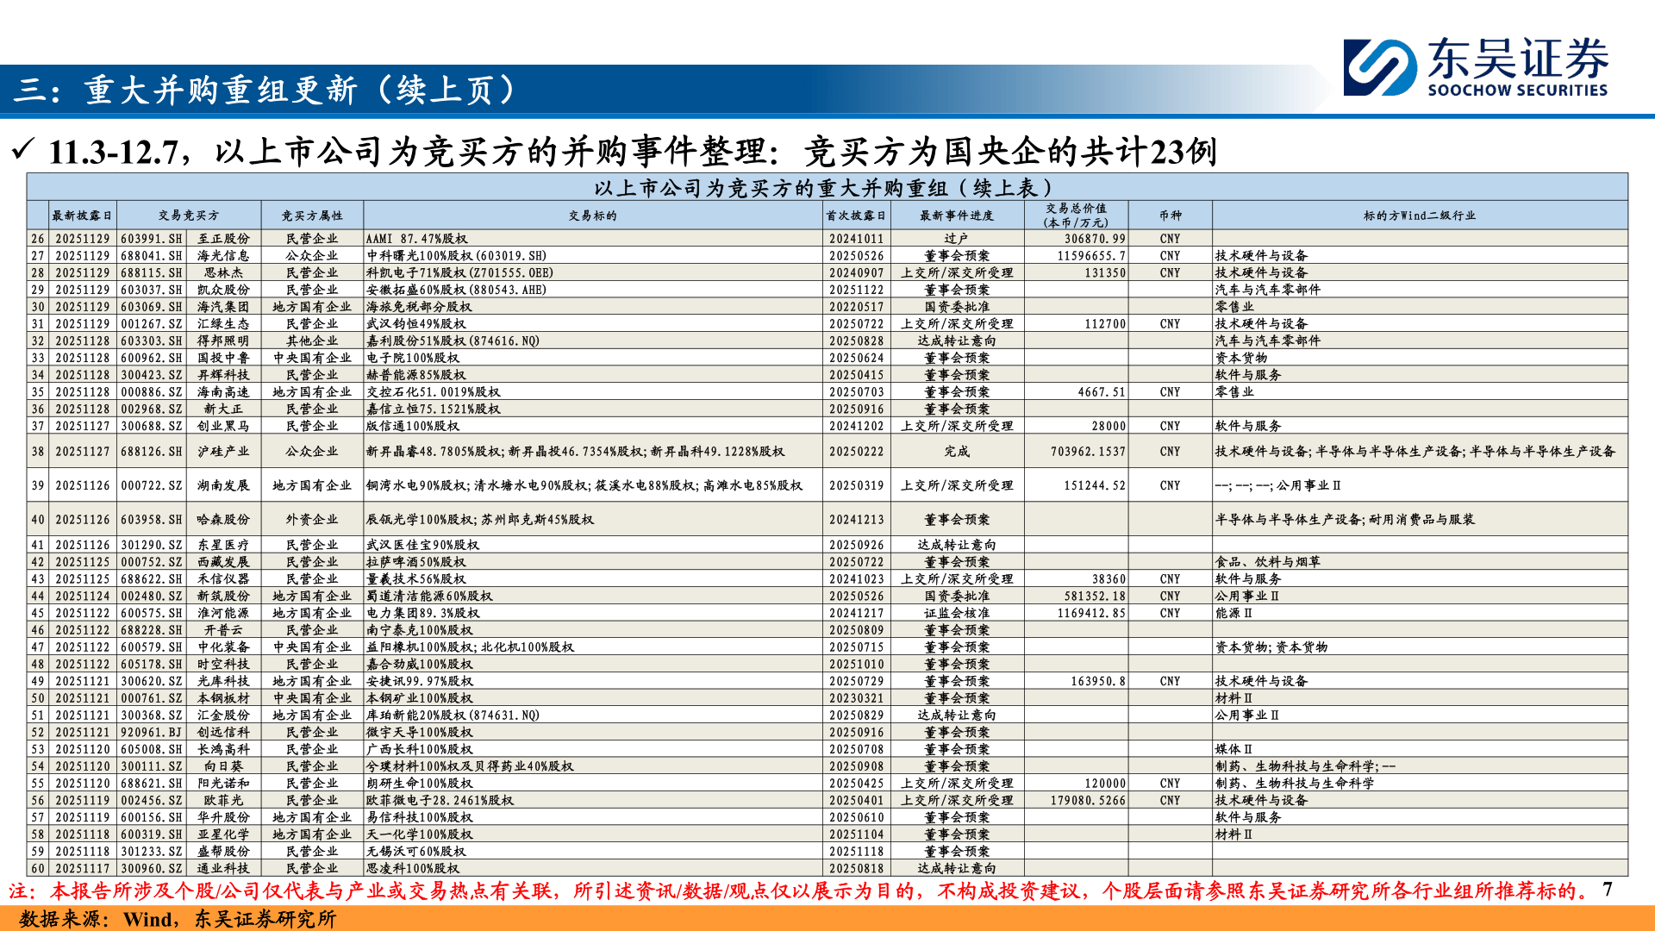Click the buyer name 光库科技
This screenshot has width=1655, height=931.
click(223, 682)
